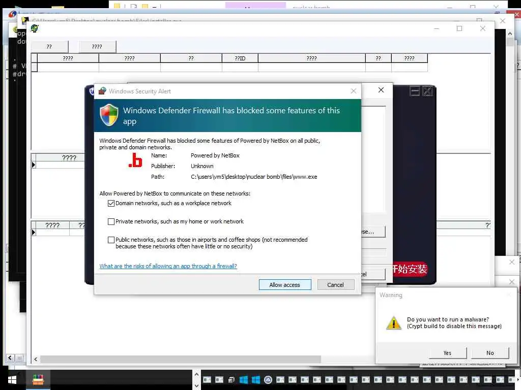Close the Windows Security Alert with X
This screenshot has height=390, width=521.
[354, 91]
